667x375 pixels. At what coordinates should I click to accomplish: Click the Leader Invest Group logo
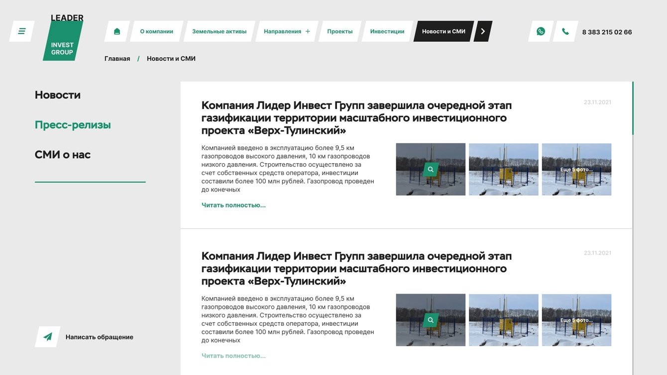click(x=63, y=37)
